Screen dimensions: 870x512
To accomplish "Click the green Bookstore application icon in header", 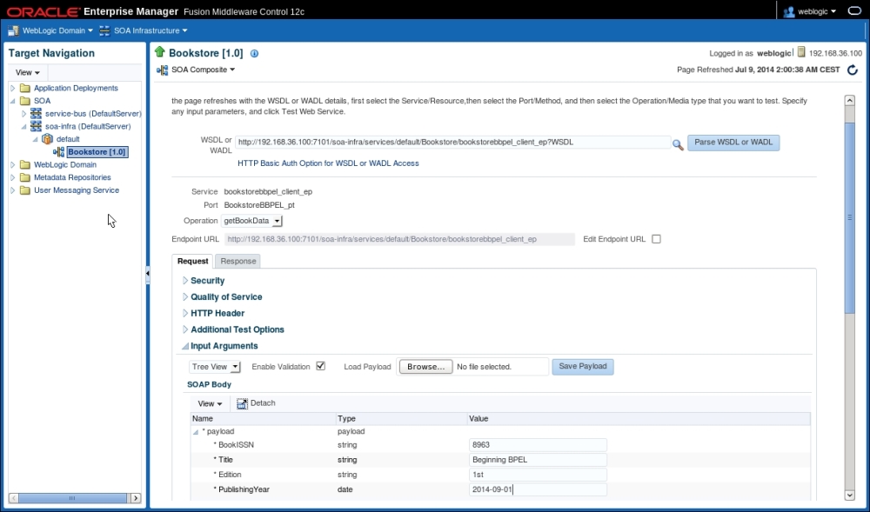I will point(158,52).
